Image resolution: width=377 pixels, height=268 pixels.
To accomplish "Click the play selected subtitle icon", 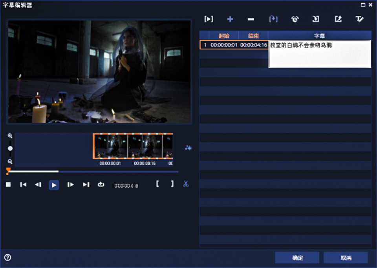I will tap(209, 19).
